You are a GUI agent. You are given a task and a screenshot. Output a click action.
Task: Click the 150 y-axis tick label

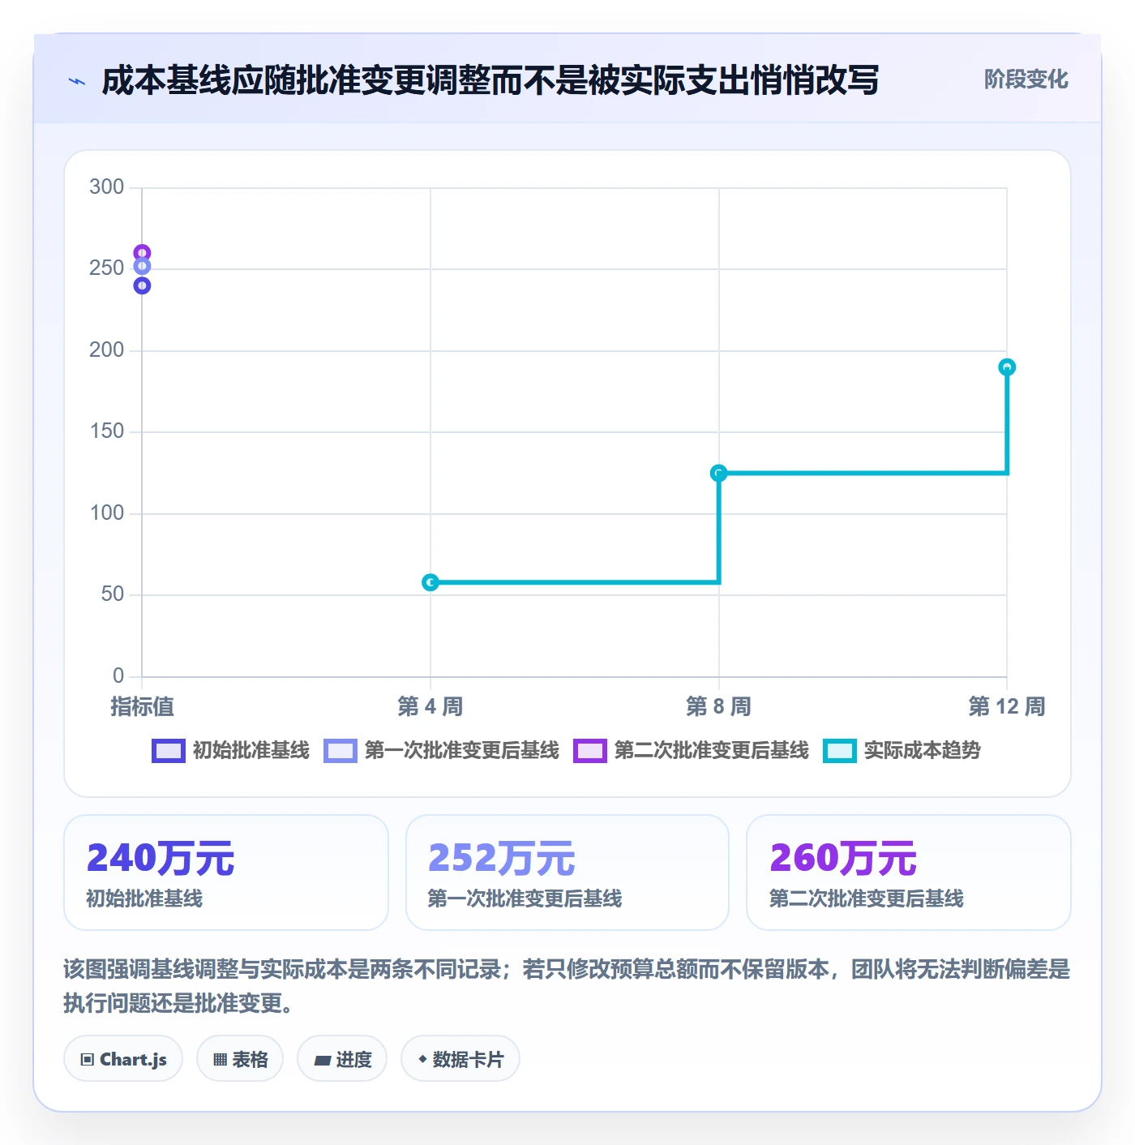107,431
